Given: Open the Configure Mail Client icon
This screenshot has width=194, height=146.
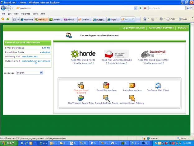Looking at the screenshot, I should click(158, 85).
